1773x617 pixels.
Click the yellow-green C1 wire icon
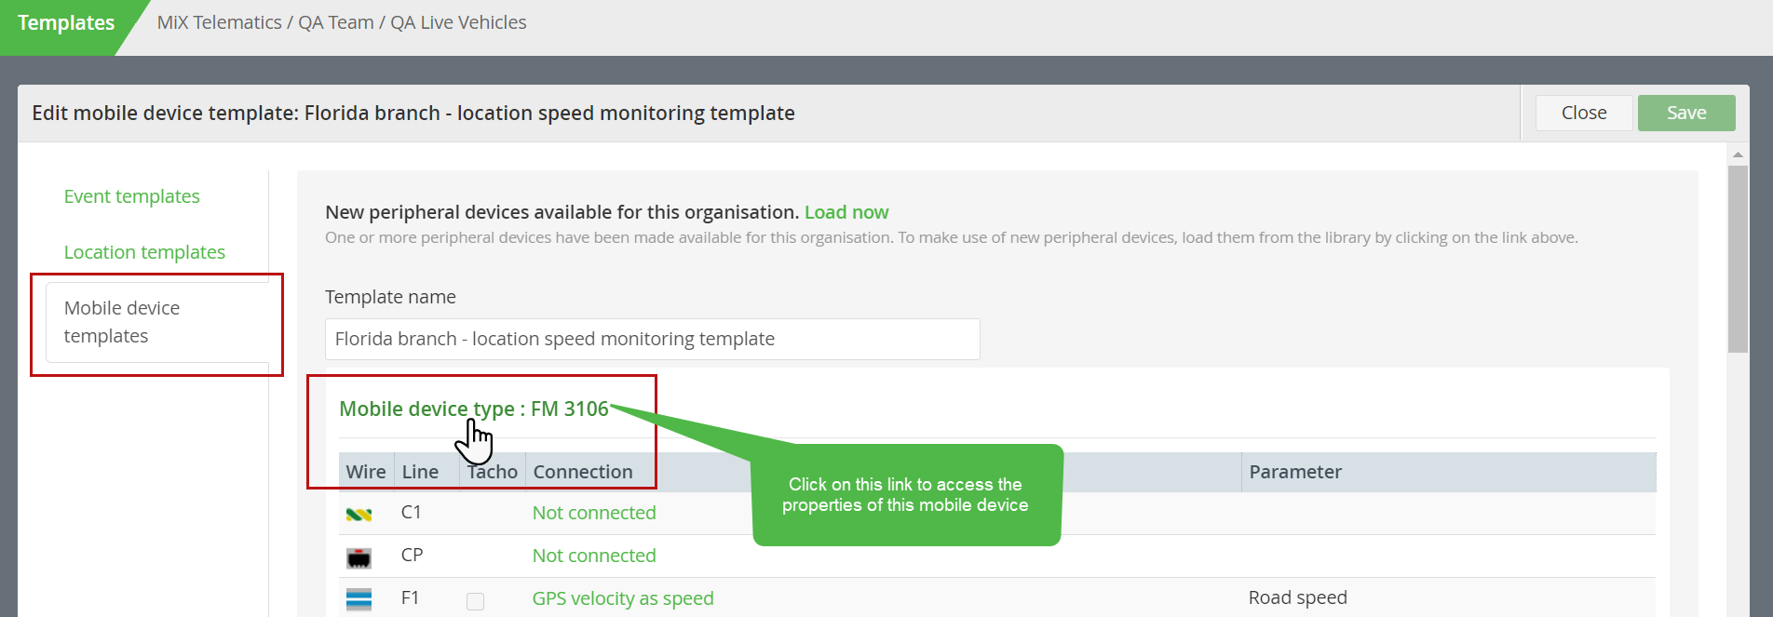[359, 514]
